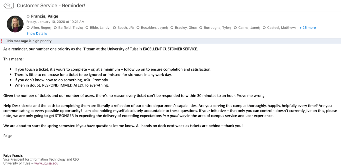Click the conversation icon beside the subject
The image size is (341, 167).
point(9,5)
